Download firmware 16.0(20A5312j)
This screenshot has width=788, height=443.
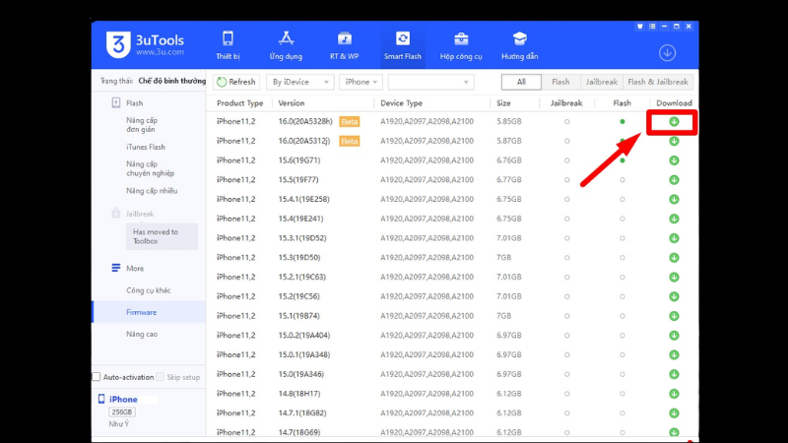click(674, 141)
